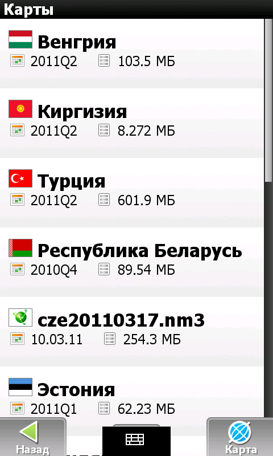This screenshot has width=273, height=456.
Task: Tap the Hungary flag icon
Action: click(20, 39)
